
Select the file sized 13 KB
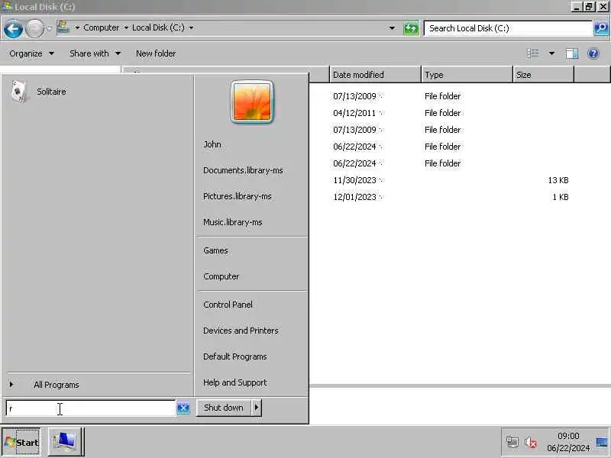point(460,180)
